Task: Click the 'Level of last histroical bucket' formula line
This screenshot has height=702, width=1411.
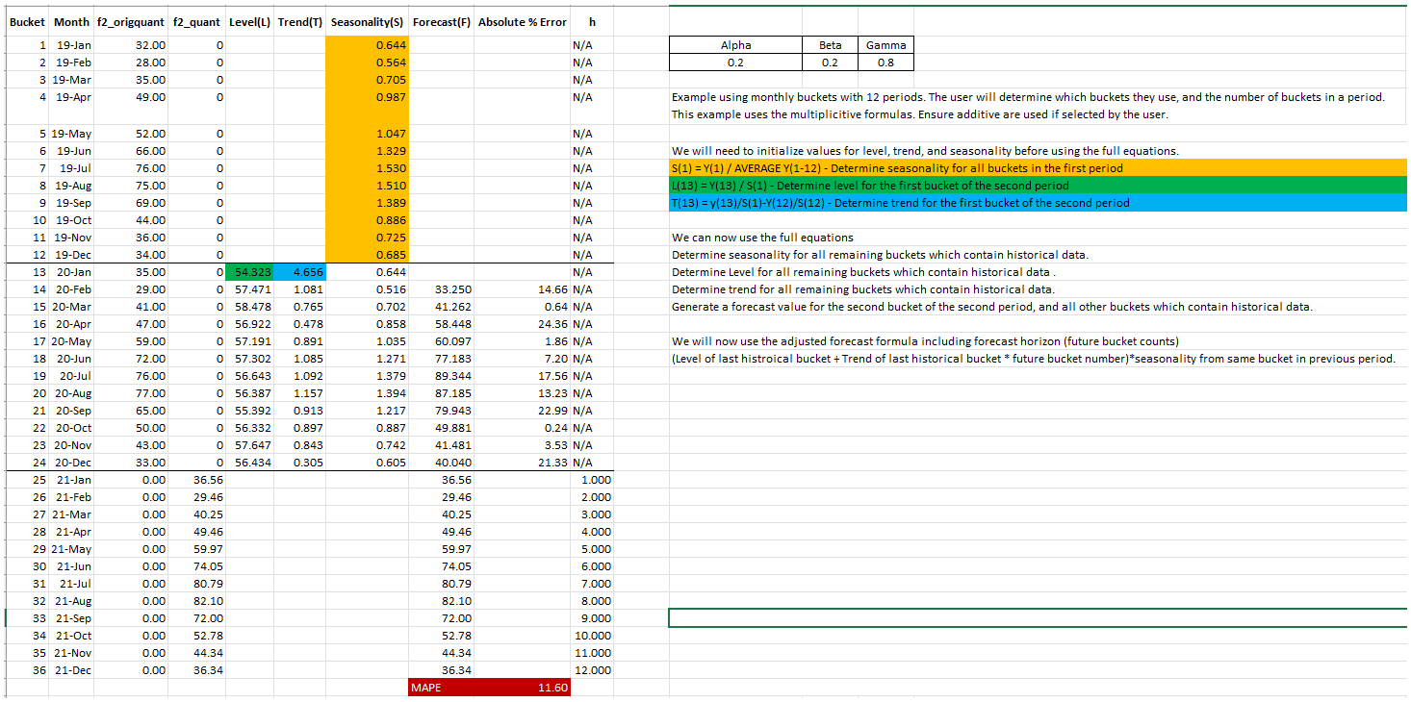Action: (x=1033, y=359)
